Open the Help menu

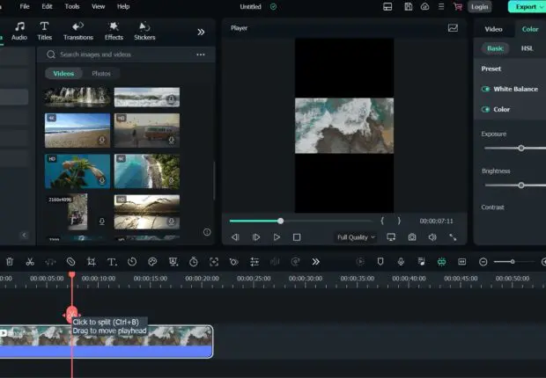point(123,6)
